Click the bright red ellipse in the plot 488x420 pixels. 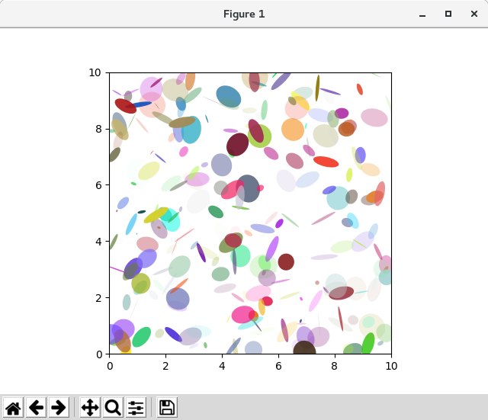point(326,162)
